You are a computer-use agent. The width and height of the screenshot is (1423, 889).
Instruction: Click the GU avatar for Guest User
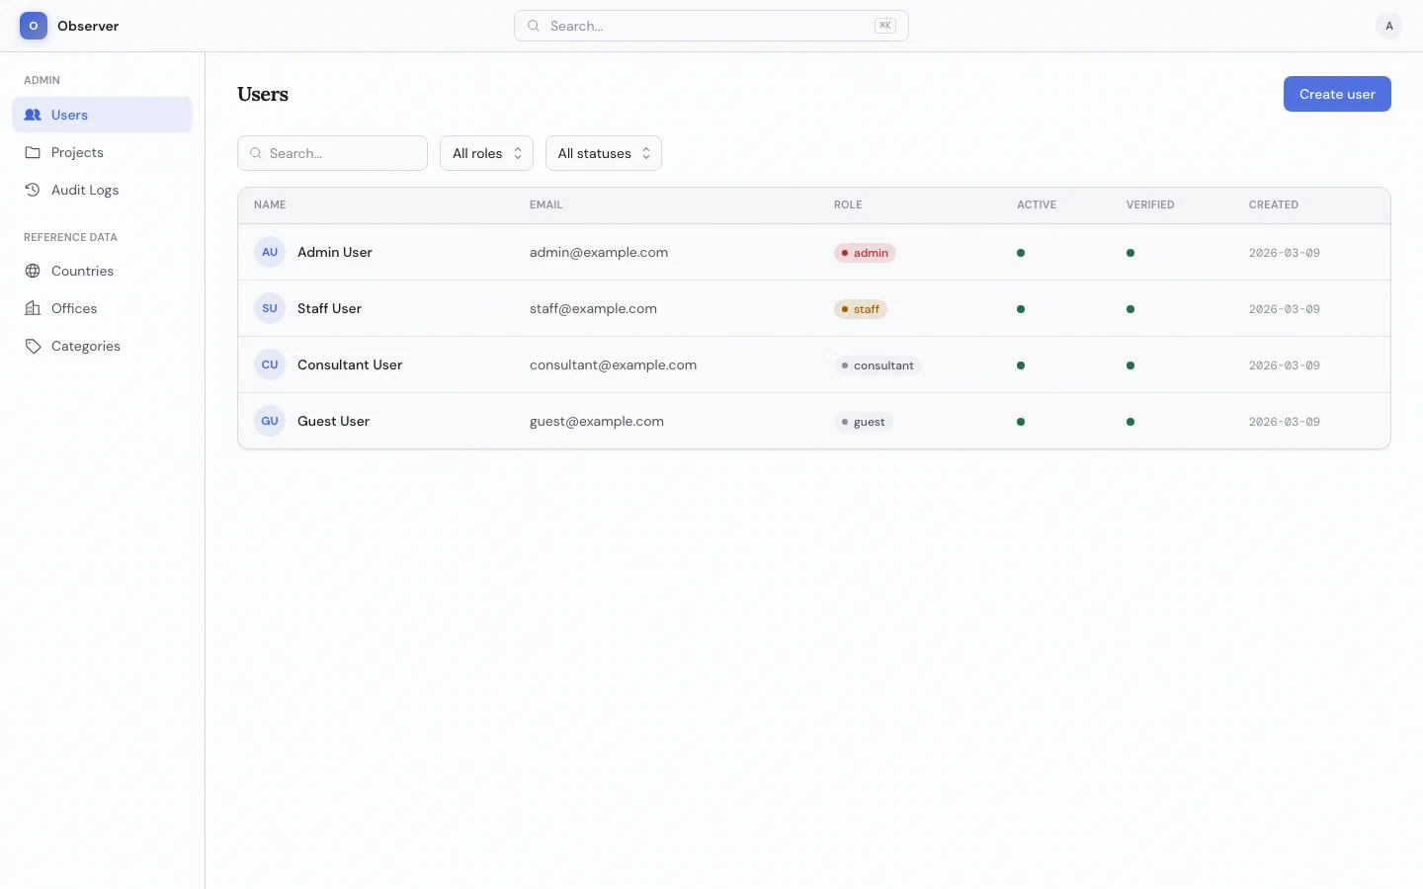tap(270, 421)
